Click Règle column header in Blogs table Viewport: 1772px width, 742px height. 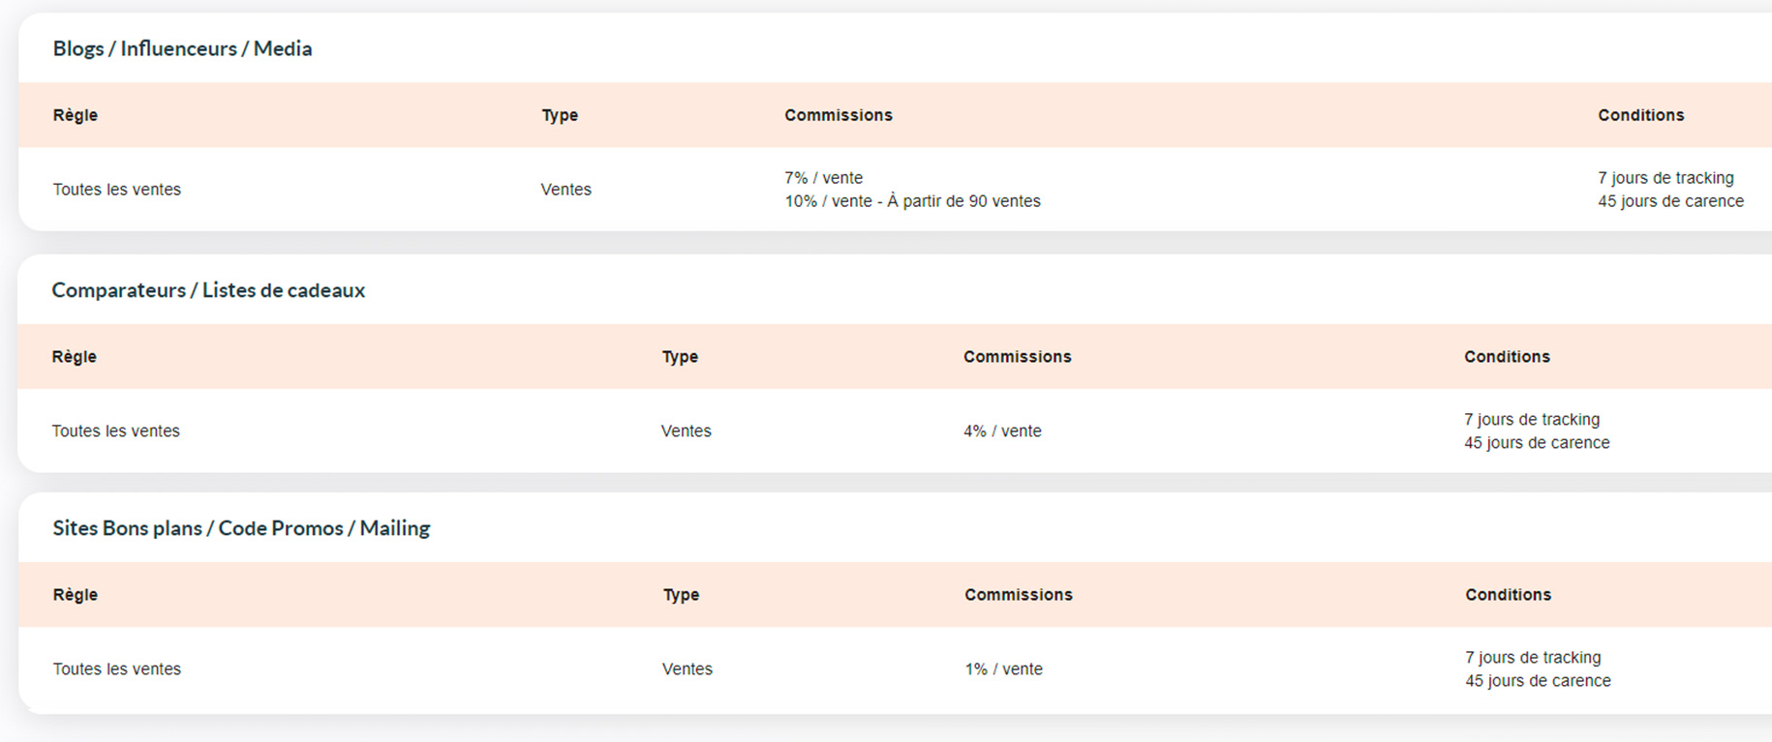coord(76,115)
